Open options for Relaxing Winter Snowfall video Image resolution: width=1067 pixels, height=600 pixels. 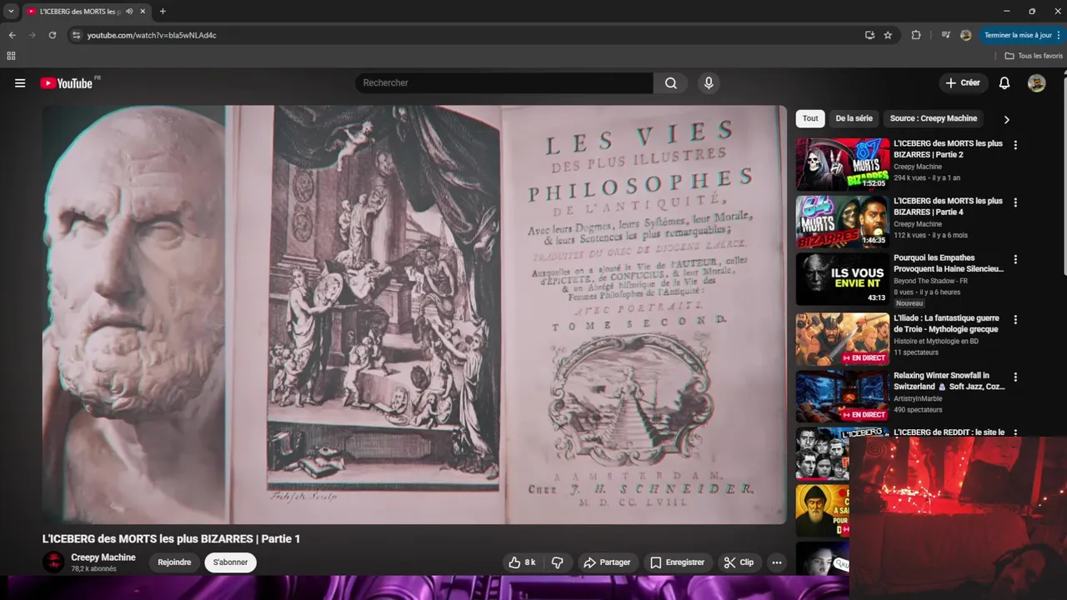coord(1015,377)
